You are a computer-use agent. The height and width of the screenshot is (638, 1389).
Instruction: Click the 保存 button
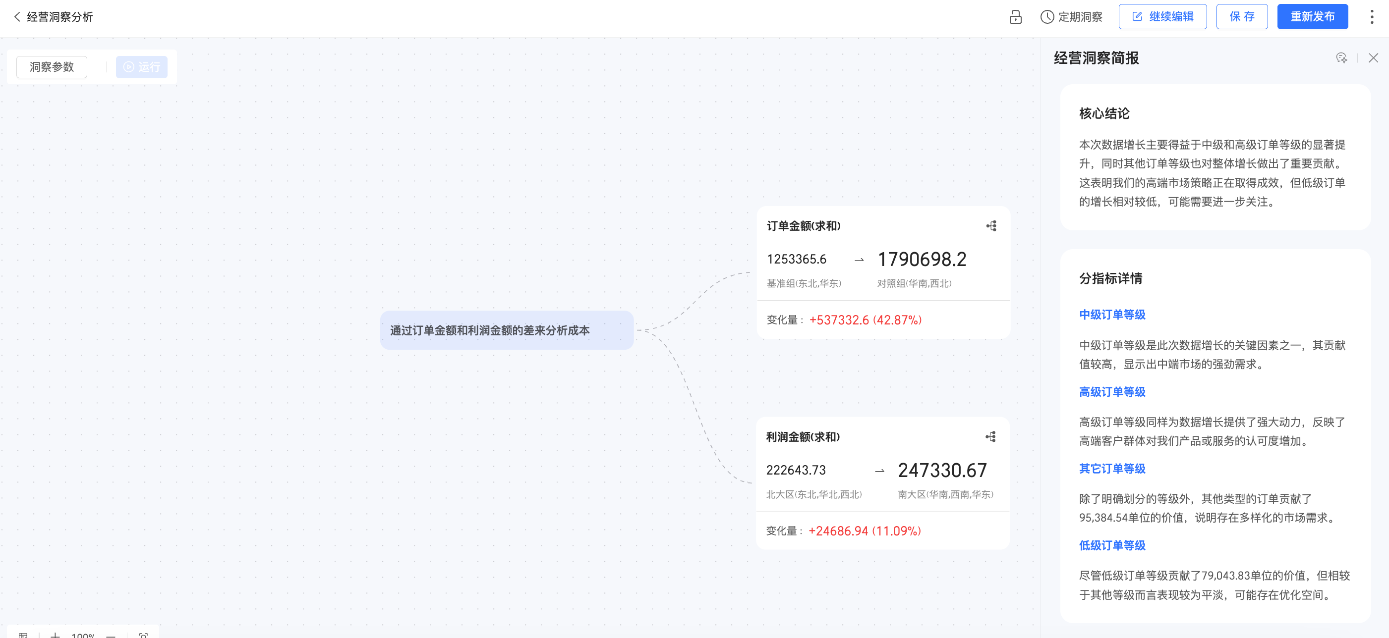(x=1241, y=17)
